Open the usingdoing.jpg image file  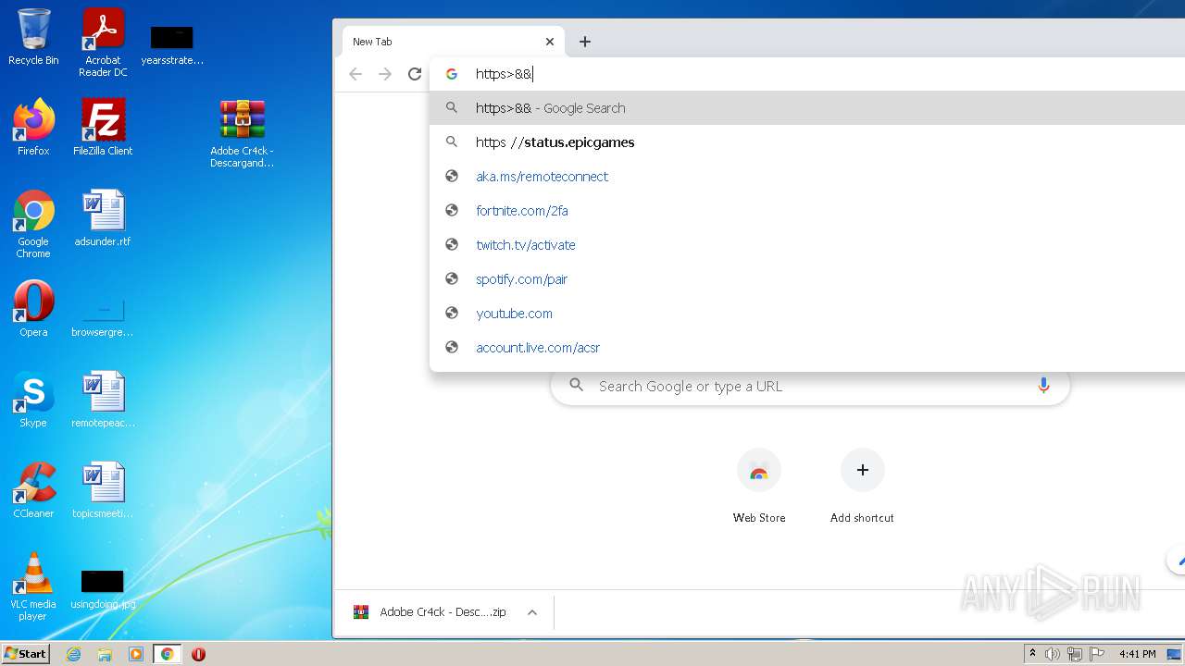pyautogui.click(x=103, y=588)
